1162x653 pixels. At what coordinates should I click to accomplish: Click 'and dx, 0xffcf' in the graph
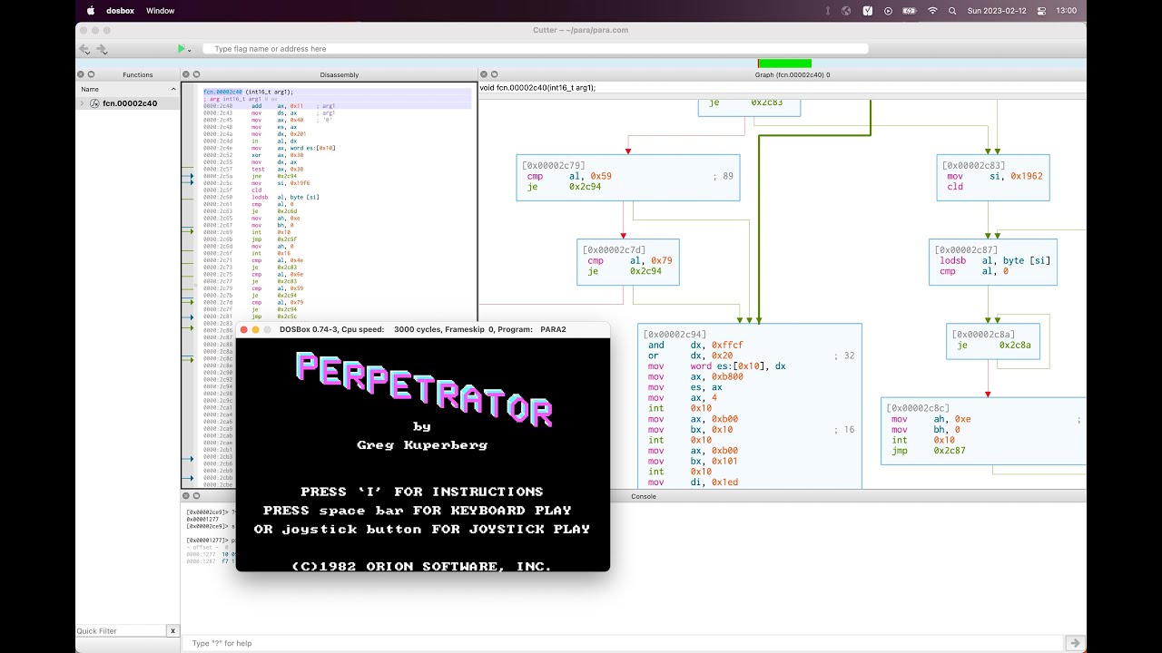[x=695, y=345]
